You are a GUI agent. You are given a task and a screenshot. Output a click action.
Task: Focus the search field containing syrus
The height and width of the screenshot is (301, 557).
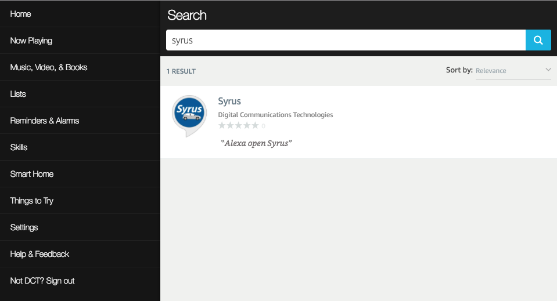[x=346, y=41]
